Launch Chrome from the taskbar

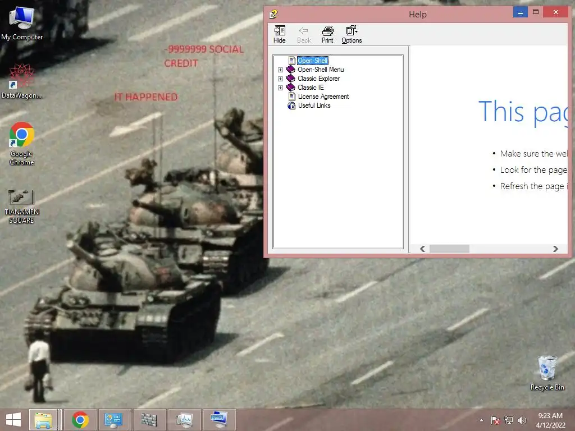click(80, 420)
